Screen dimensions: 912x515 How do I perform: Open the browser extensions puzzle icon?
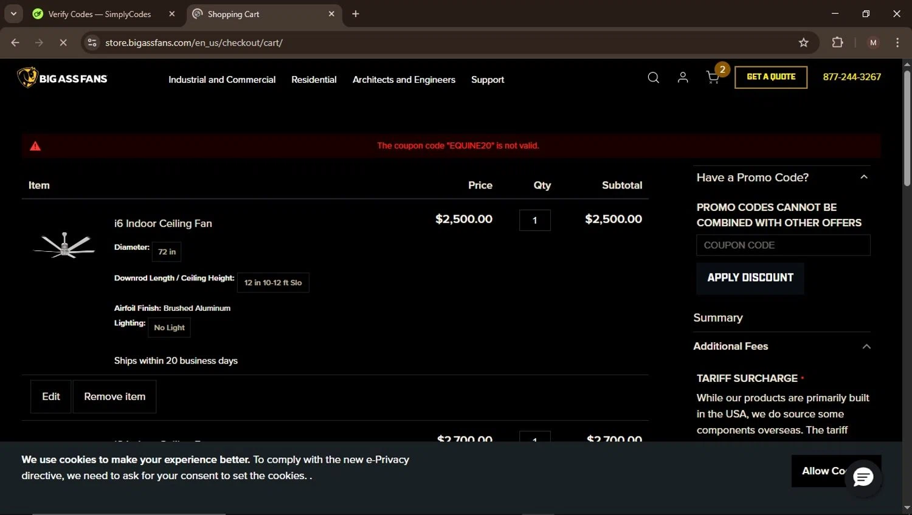[838, 43]
